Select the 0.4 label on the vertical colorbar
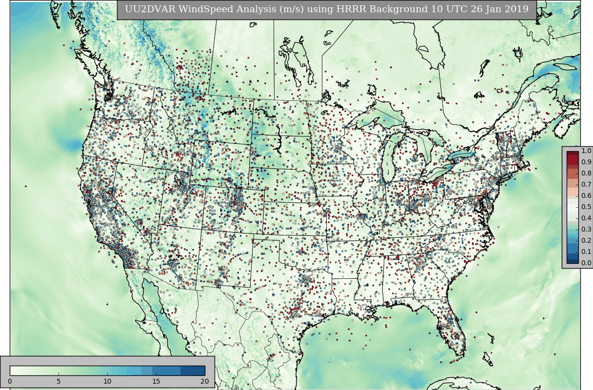 point(586,218)
